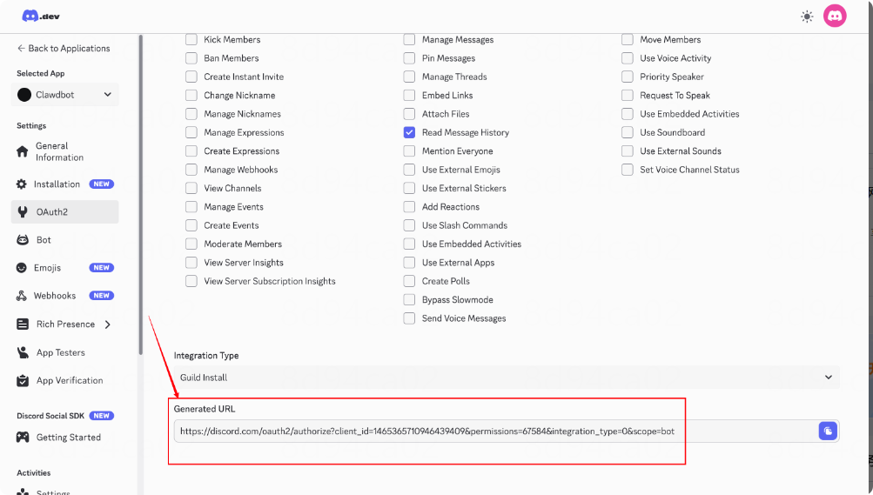Click the OAuth2 wrench icon
873x495 pixels.
23,212
